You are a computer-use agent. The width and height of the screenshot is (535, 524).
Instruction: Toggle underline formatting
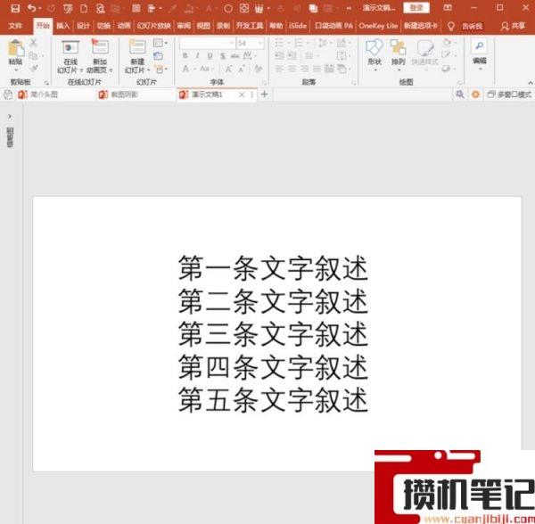click(x=210, y=56)
